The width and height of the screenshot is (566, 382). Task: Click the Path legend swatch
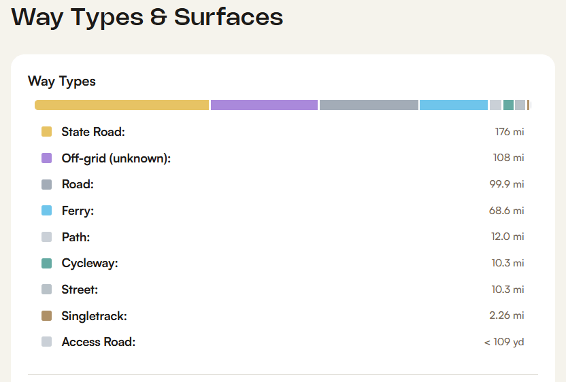coord(46,237)
